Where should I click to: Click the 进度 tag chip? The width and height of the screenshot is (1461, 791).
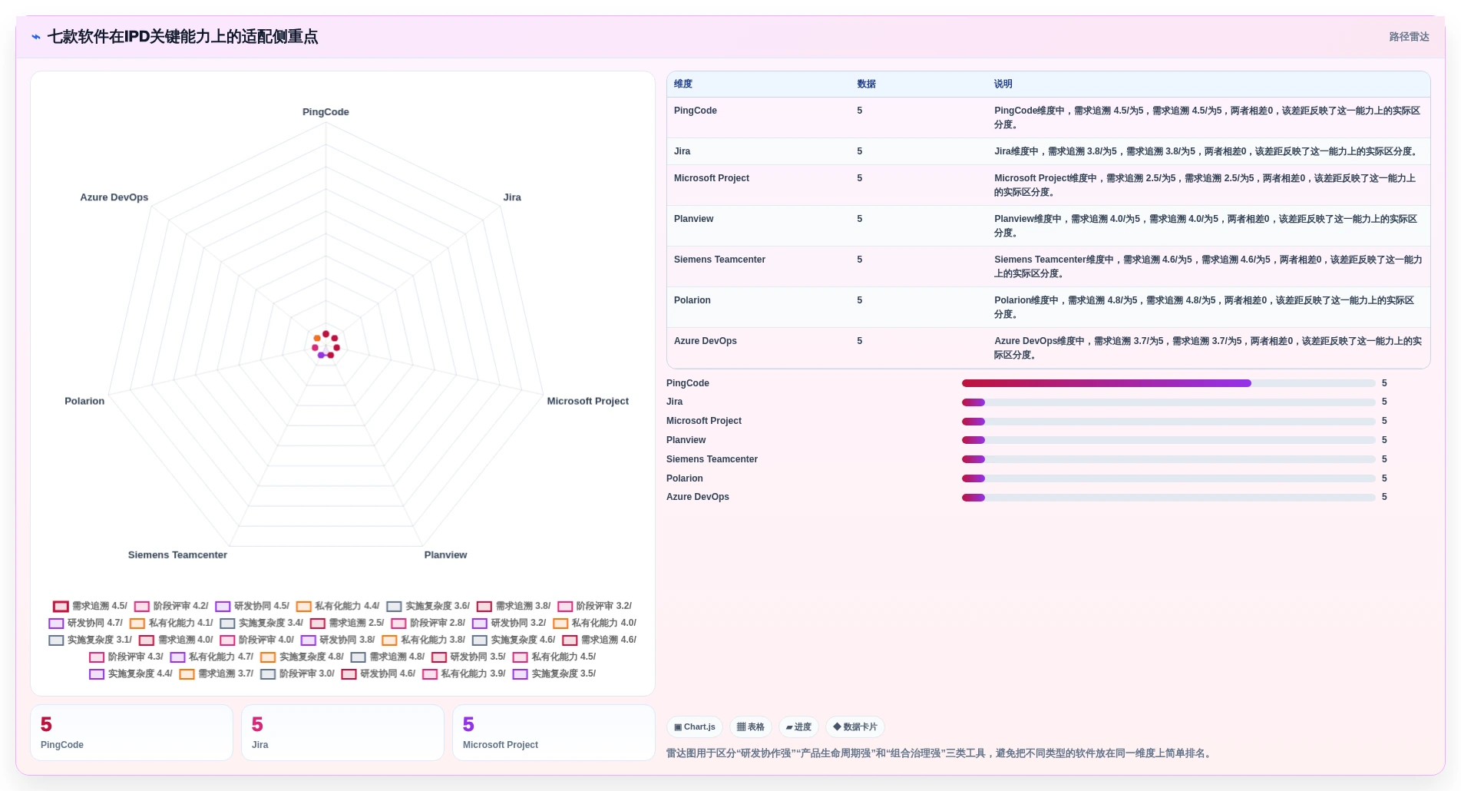coord(799,726)
